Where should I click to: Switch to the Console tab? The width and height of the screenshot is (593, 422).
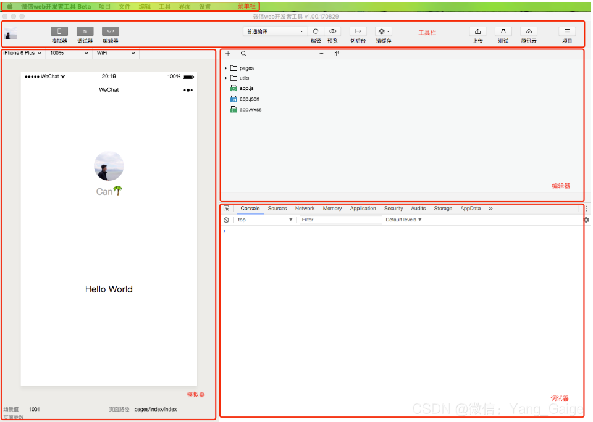tap(250, 209)
